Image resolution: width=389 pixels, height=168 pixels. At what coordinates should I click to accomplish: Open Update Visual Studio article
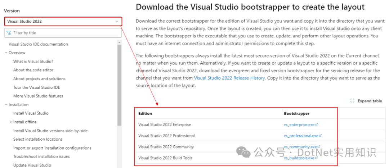[32, 165]
